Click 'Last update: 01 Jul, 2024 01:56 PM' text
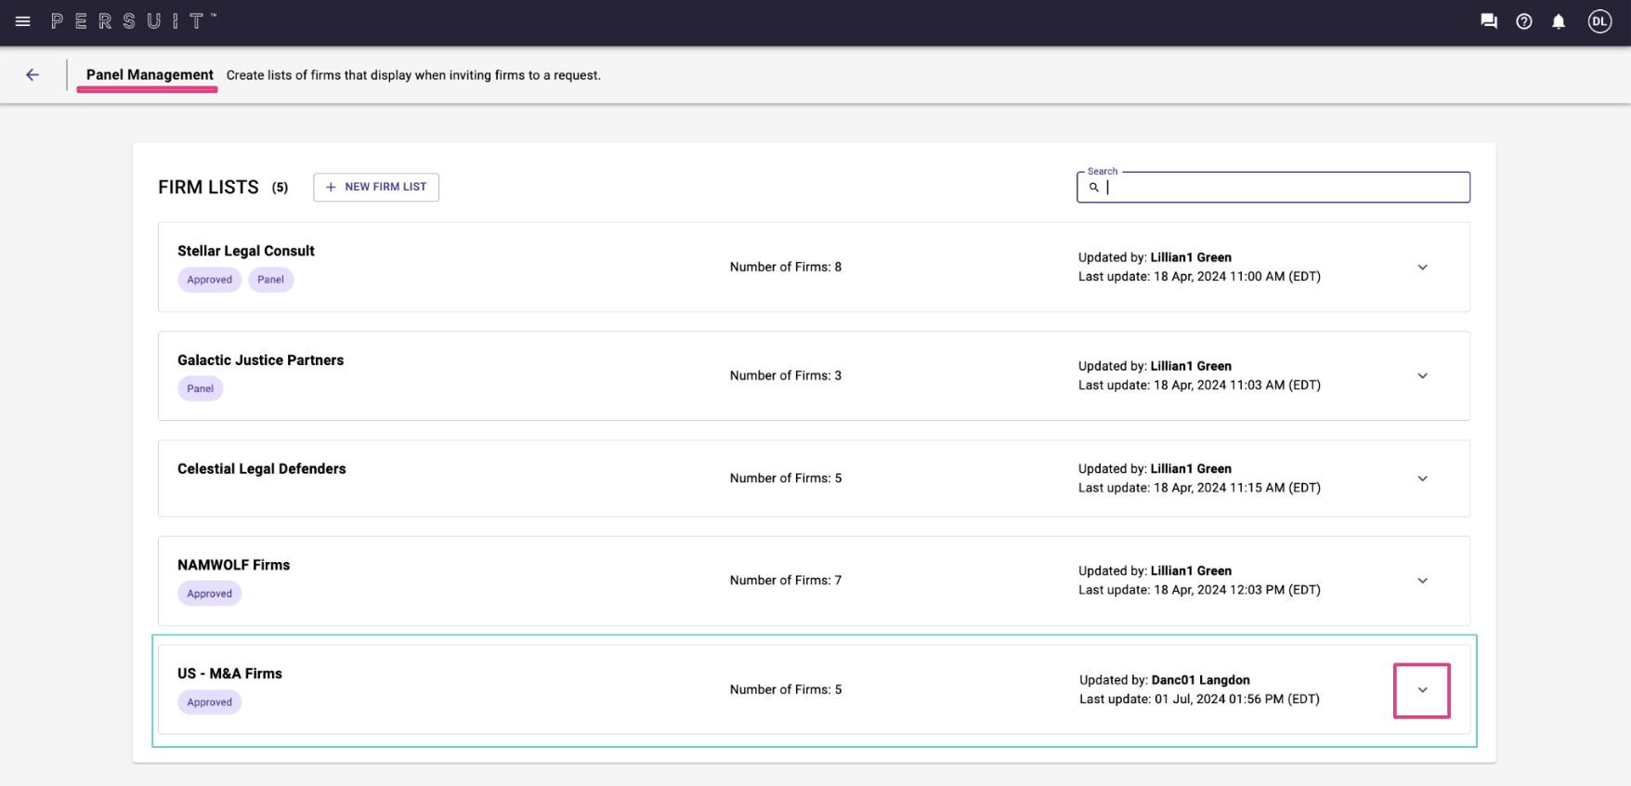This screenshot has height=786, width=1631. pyautogui.click(x=1199, y=699)
